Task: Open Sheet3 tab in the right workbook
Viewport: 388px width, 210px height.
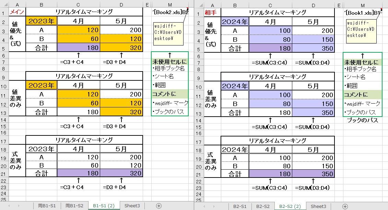Action: tap(318, 206)
